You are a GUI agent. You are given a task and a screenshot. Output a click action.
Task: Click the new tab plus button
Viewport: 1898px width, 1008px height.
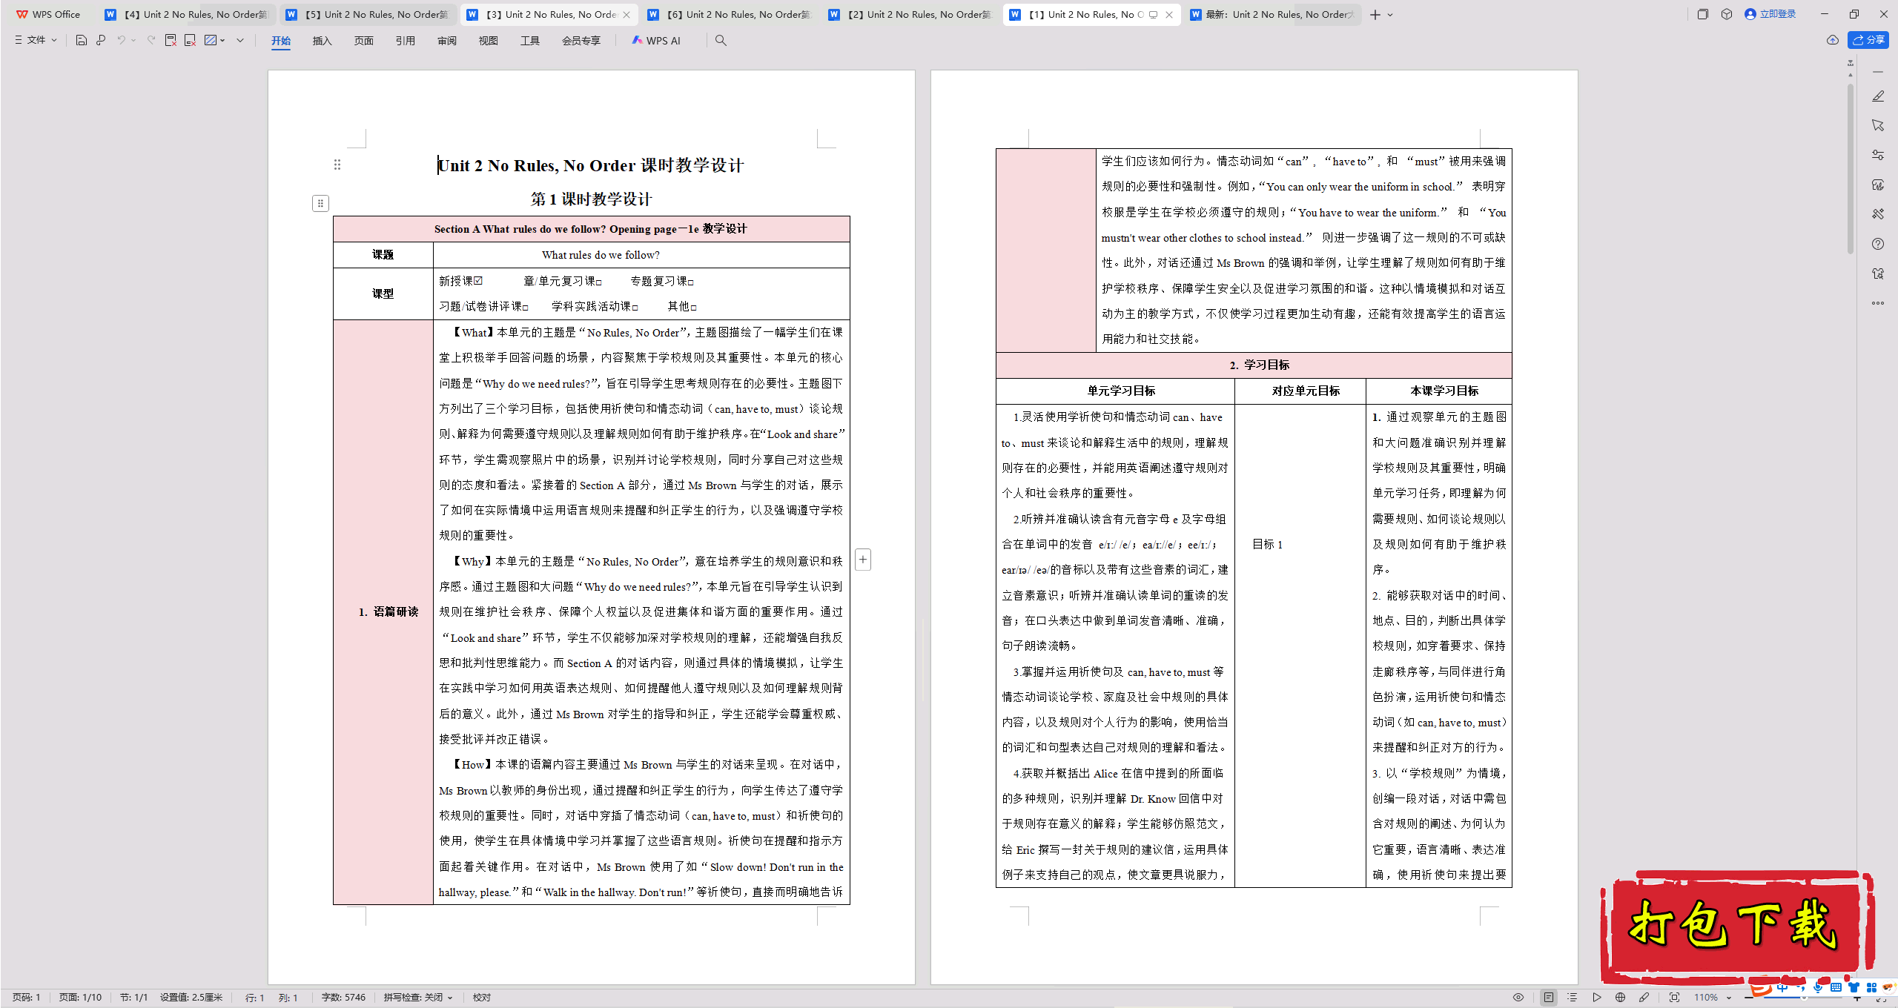pyautogui.click(x=1375, y=15)
